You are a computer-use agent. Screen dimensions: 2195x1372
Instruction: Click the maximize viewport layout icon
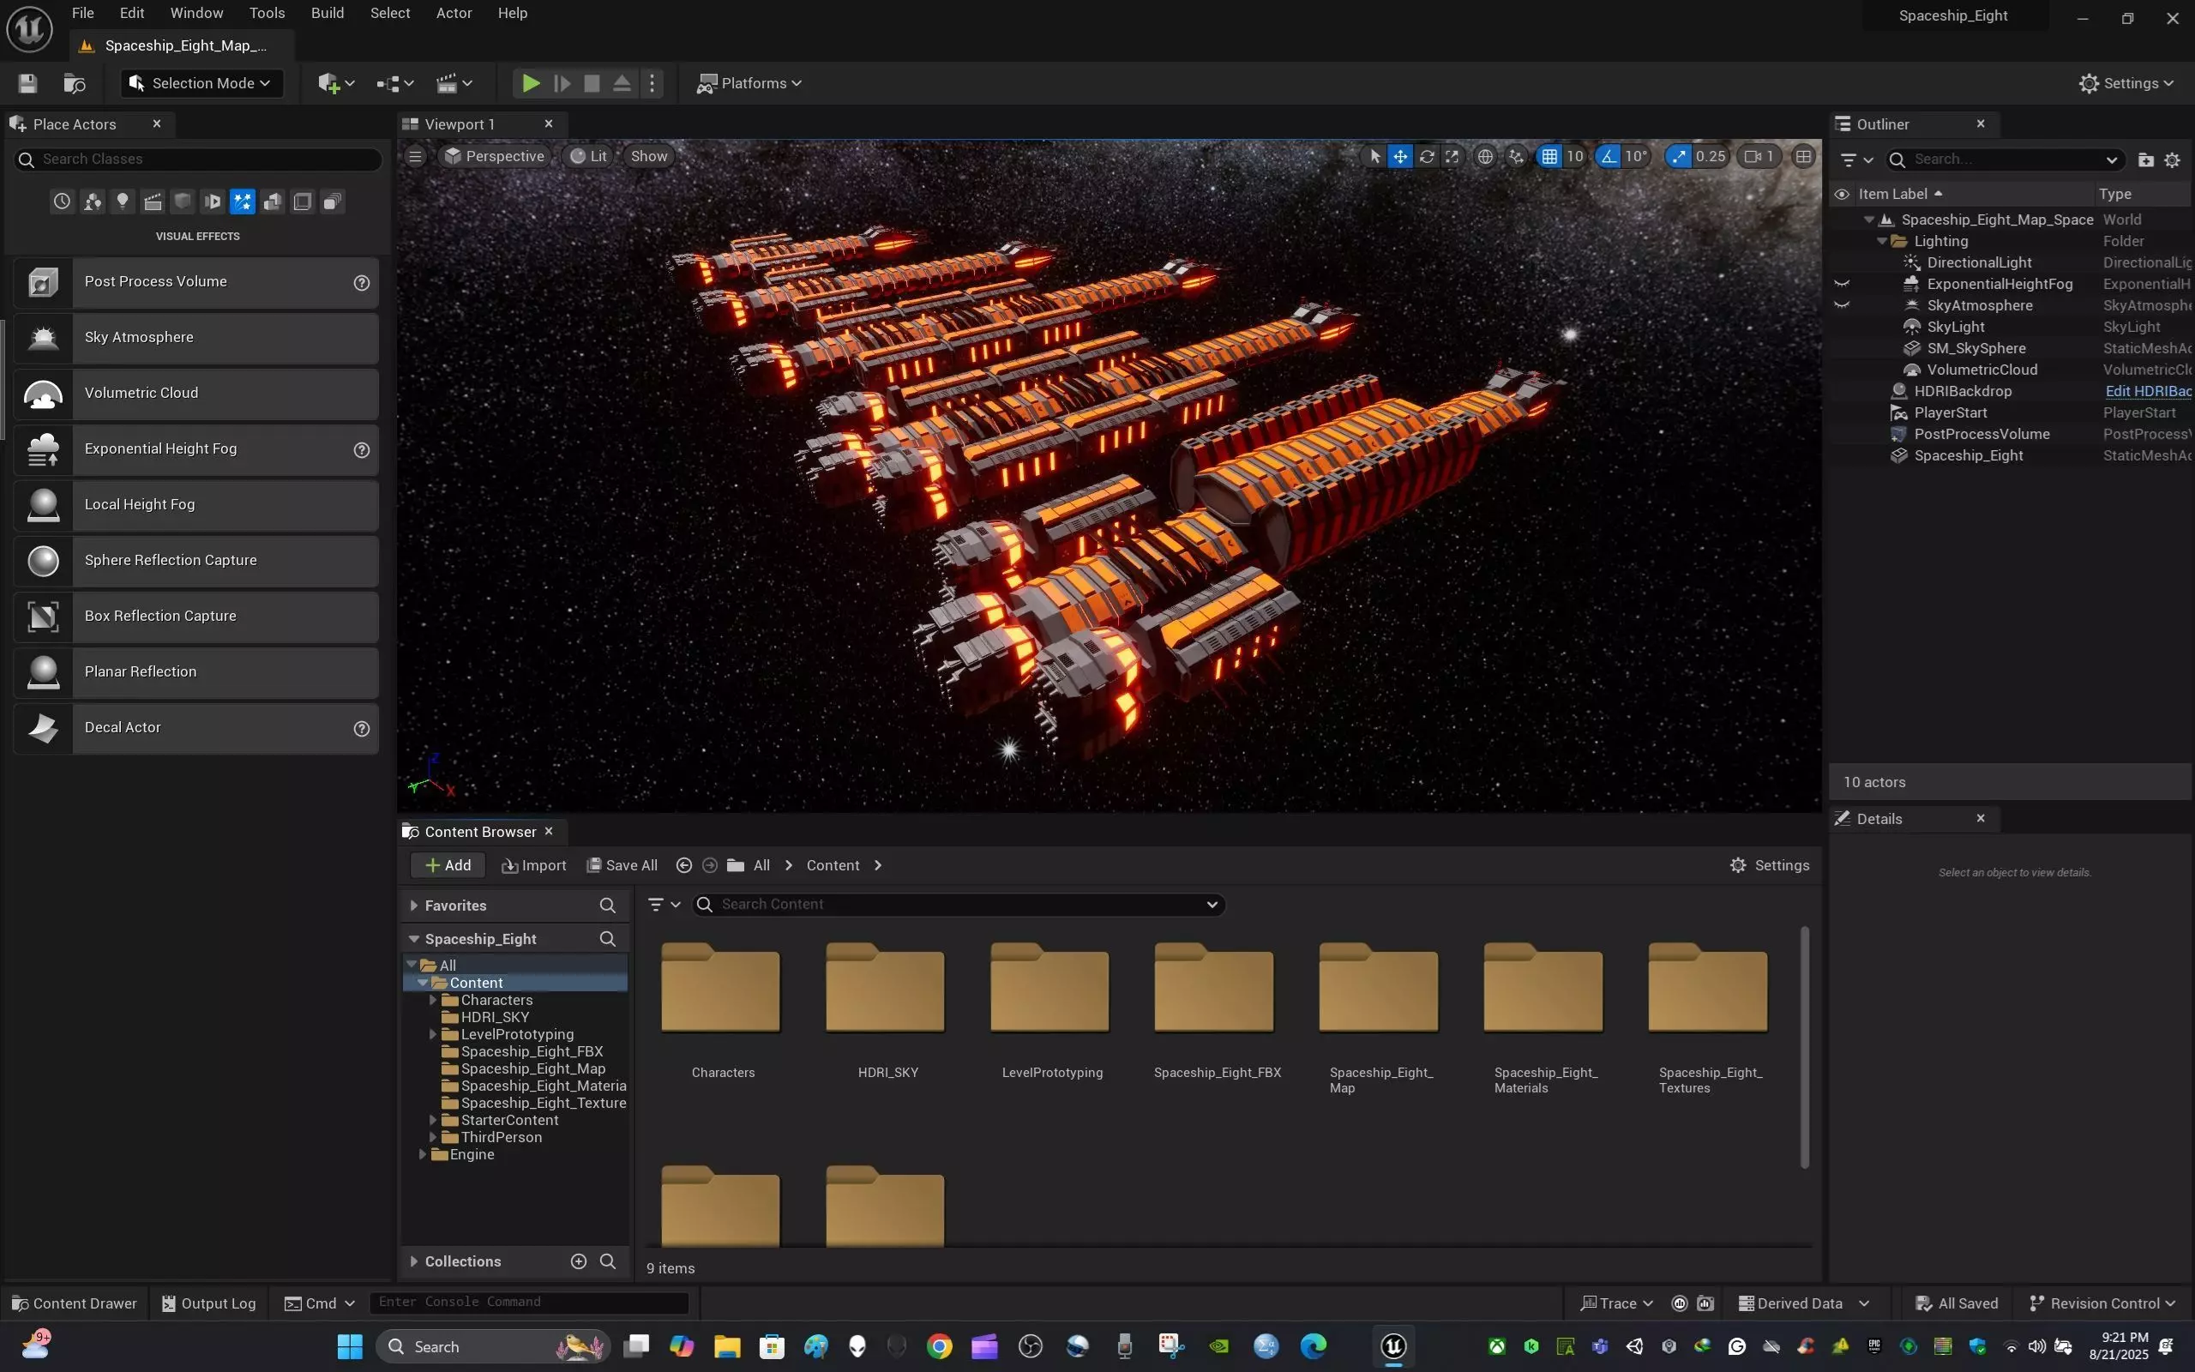(x=1804, y=156)
